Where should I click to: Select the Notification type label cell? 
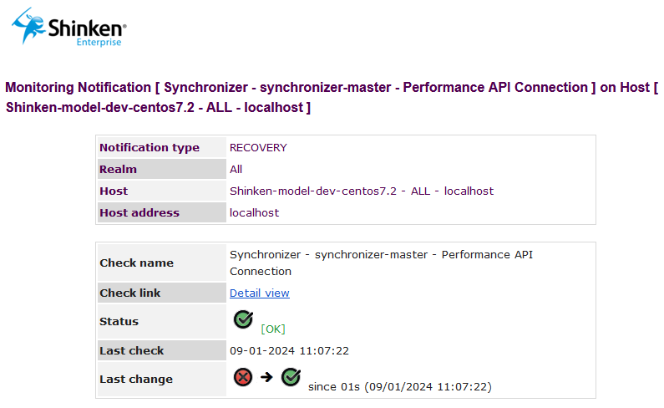click(150, 147)
